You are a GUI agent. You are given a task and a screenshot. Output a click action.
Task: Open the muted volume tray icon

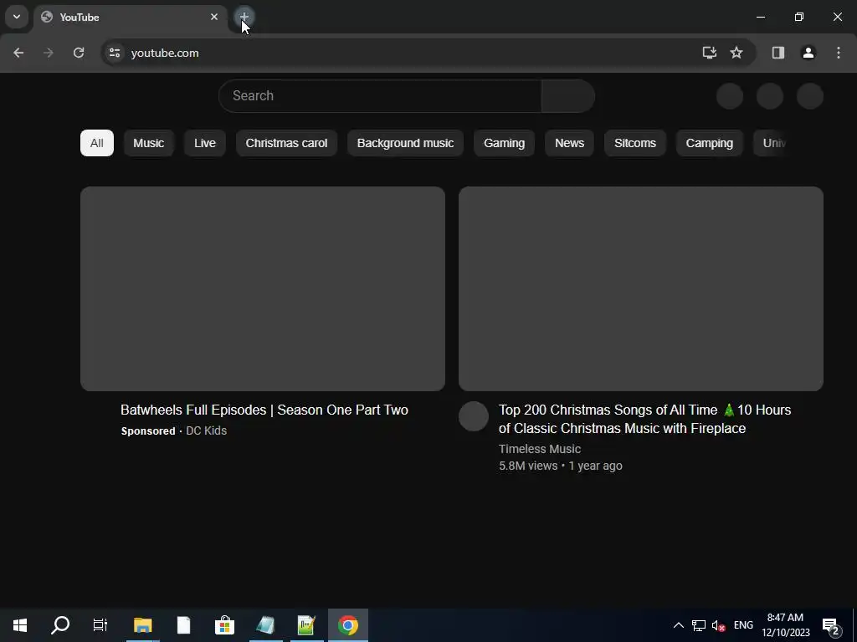tap(718, 625)
